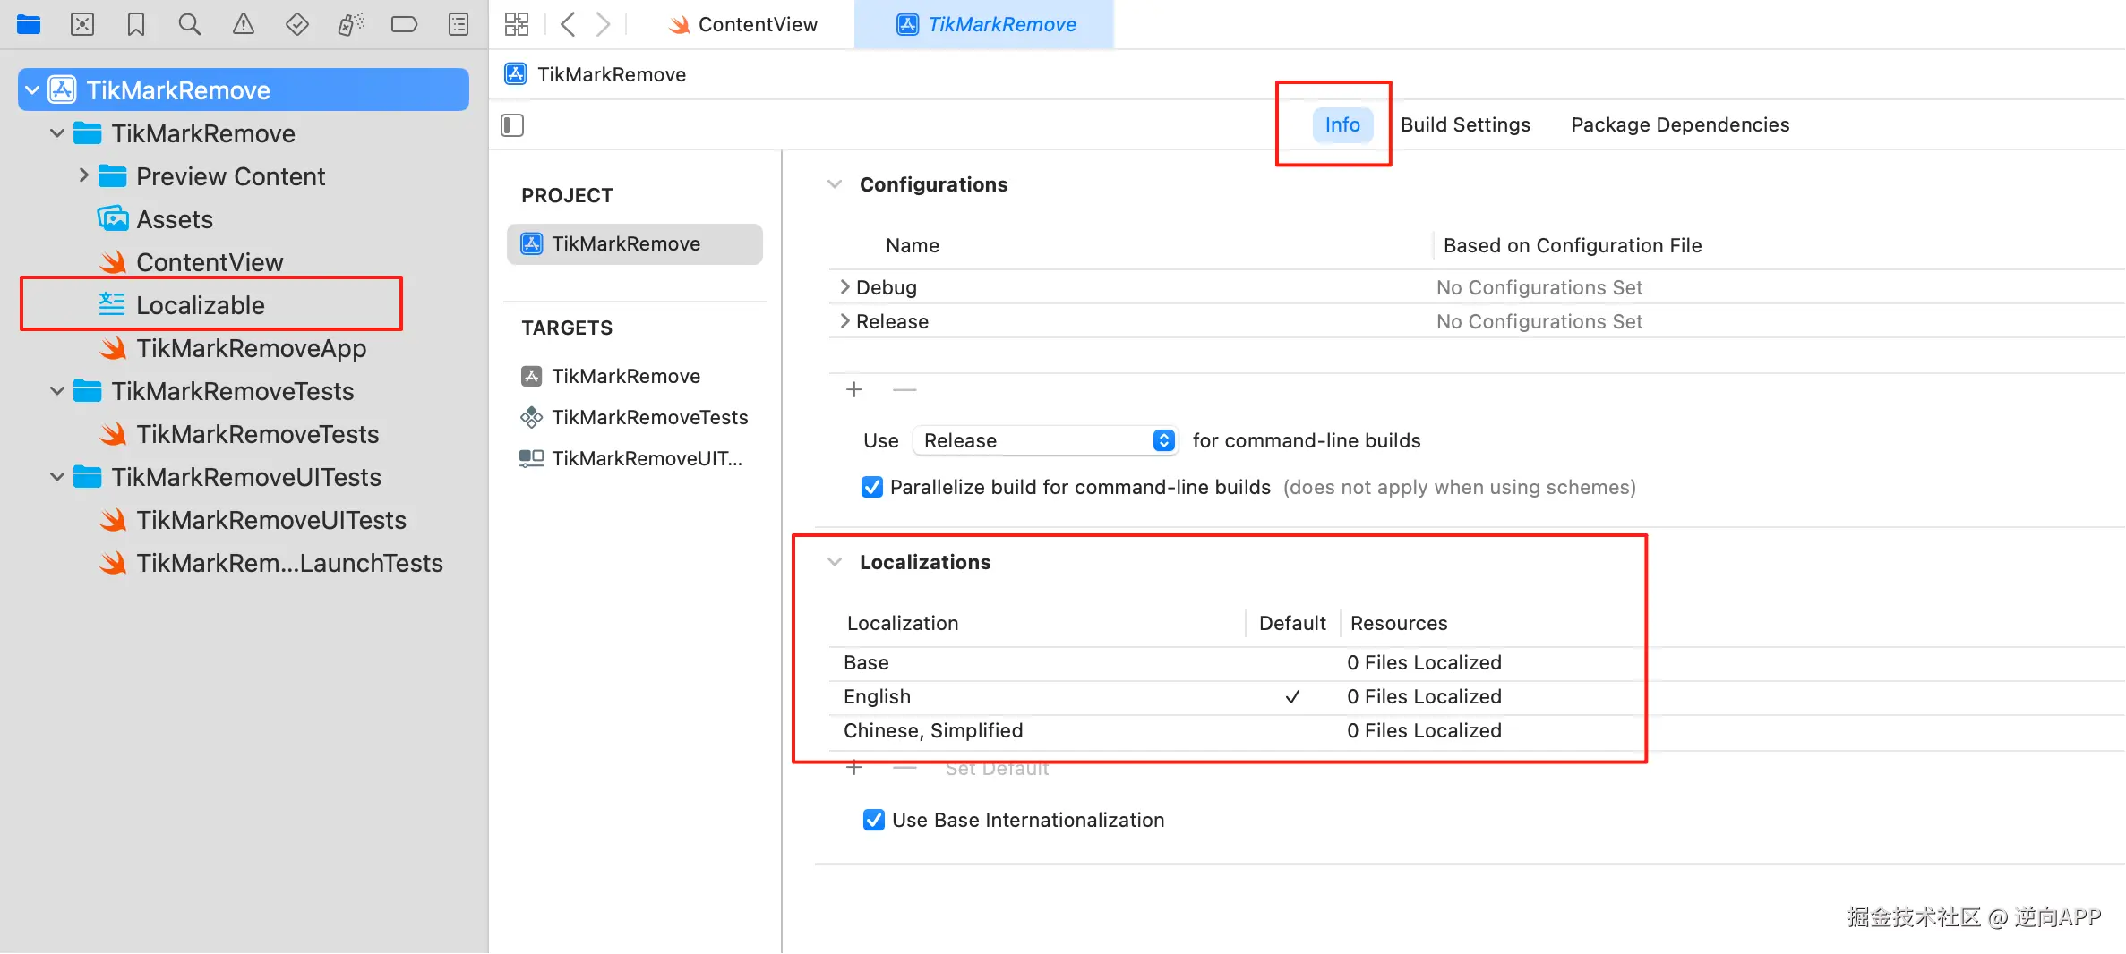Toggle Parallelize build for command-line builds

pyautogui.click(x=871, y=487)
